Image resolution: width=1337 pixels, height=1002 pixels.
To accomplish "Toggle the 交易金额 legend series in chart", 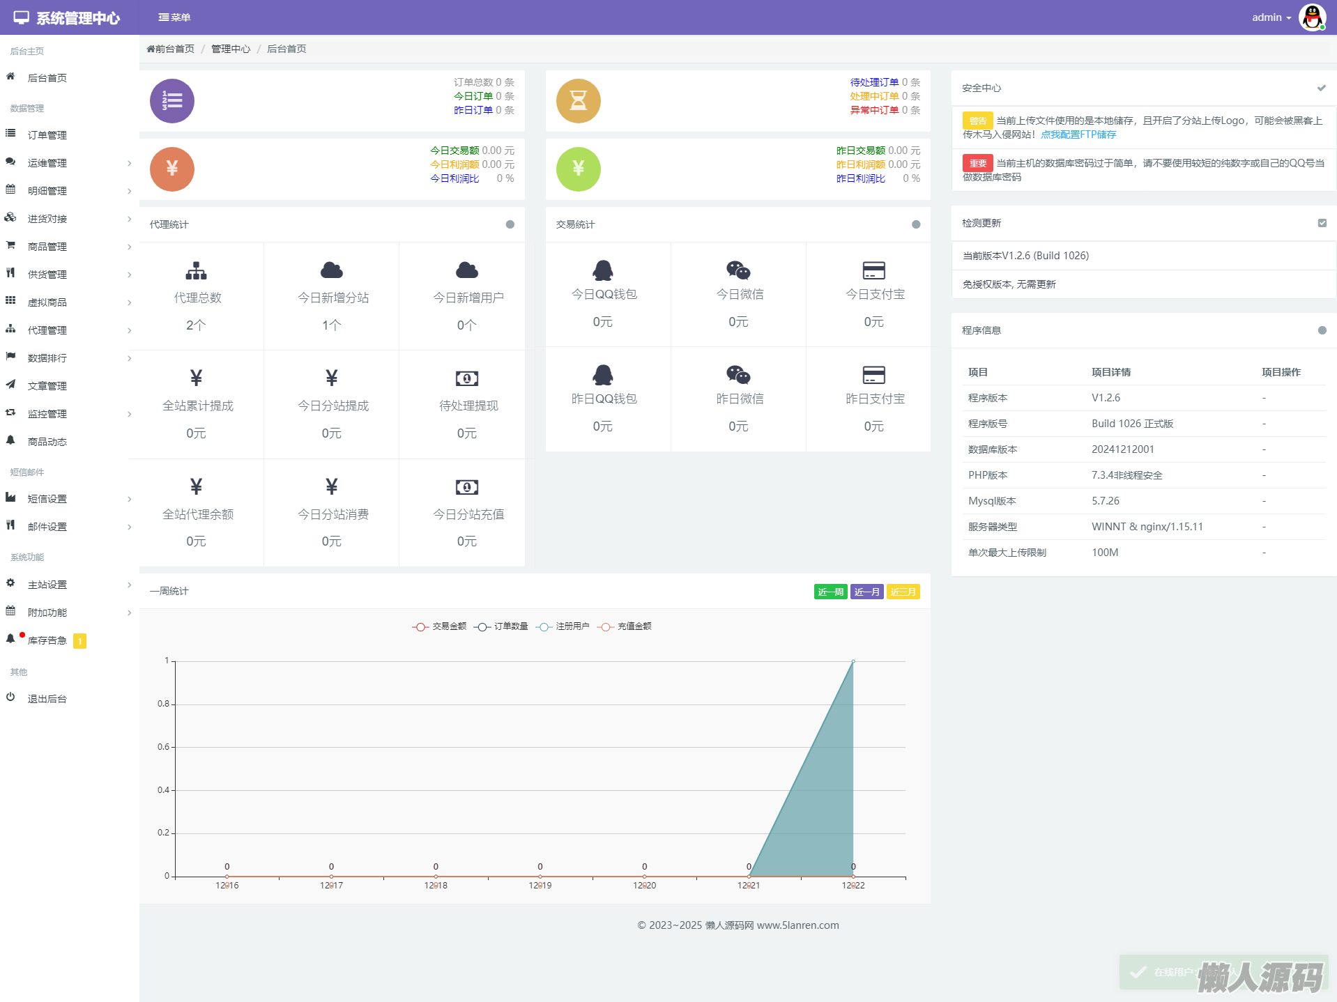I will (439, 626).
